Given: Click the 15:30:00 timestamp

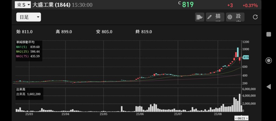Looking at the screenshot, I should point(82,5).
